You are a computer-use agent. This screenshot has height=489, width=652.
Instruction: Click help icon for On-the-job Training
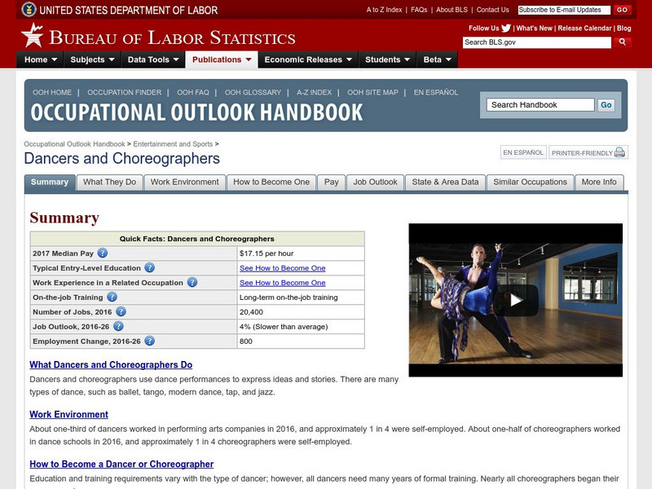click(112, 297)
